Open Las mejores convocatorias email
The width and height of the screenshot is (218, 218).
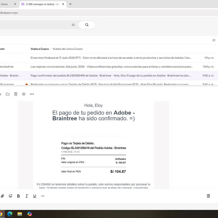click(109, 67)
